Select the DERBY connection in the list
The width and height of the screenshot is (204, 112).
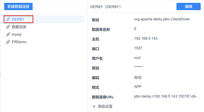44,19
